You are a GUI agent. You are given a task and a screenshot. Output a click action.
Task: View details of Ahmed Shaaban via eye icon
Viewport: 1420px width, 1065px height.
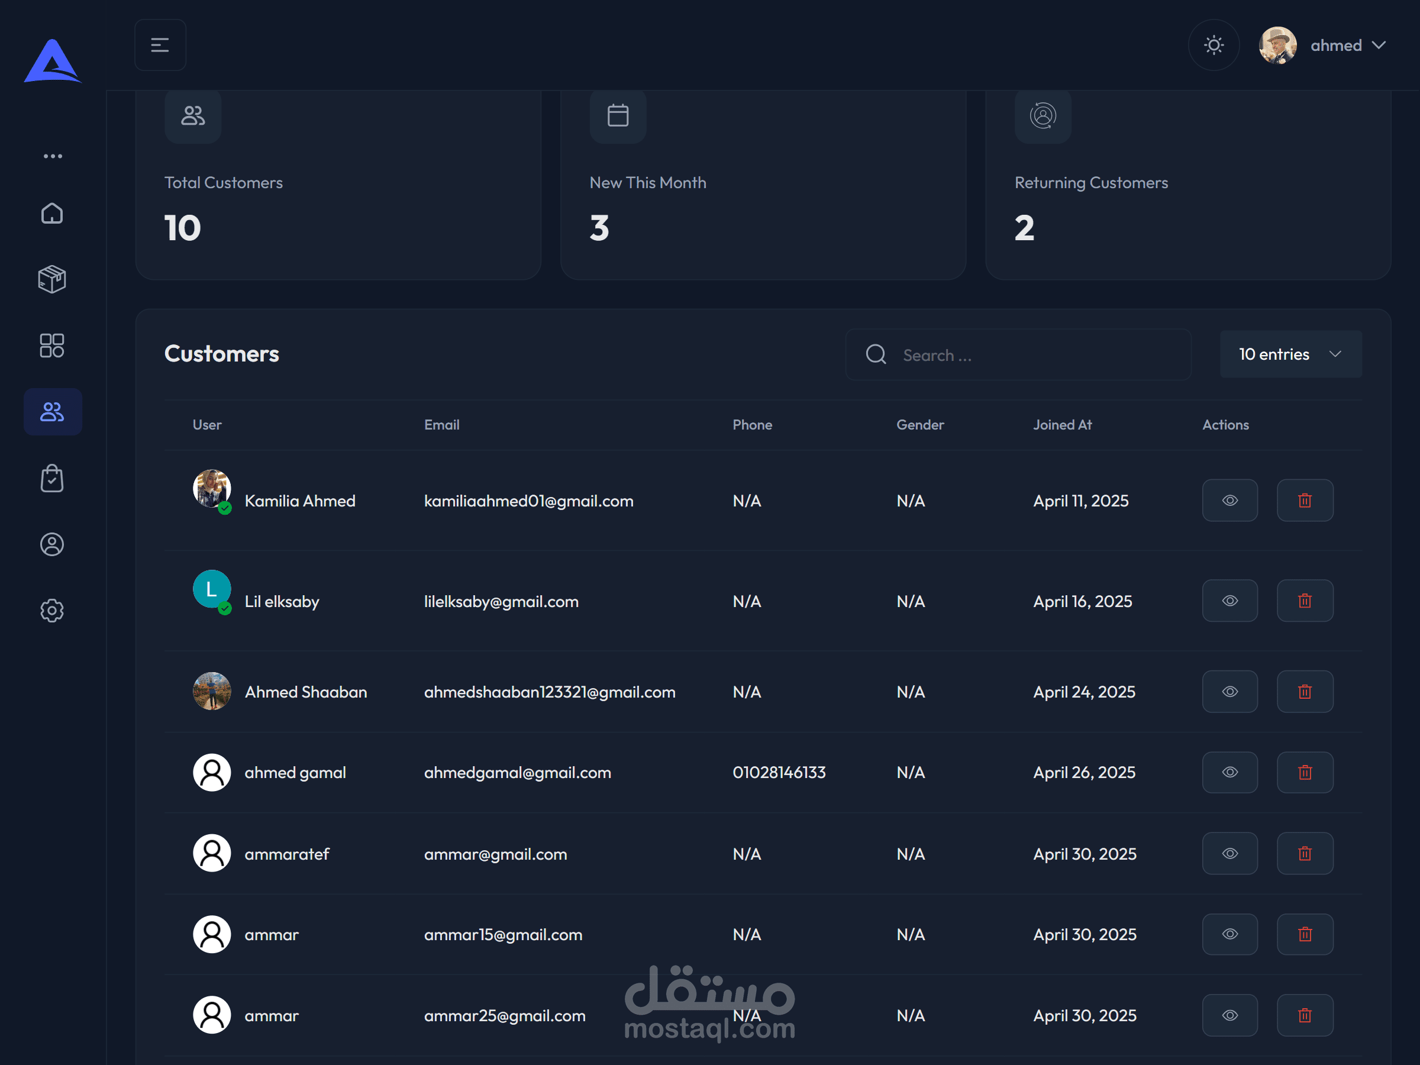coord(1230,692)
